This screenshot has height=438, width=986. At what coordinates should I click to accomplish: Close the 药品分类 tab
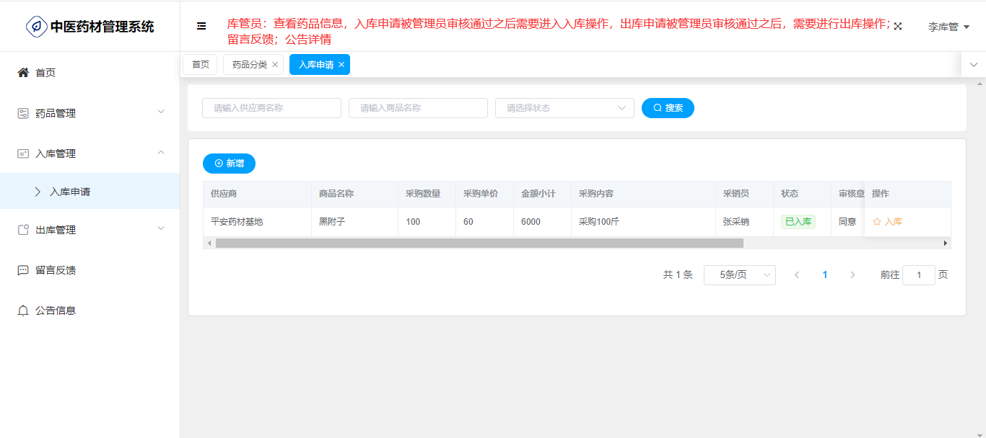275,65
